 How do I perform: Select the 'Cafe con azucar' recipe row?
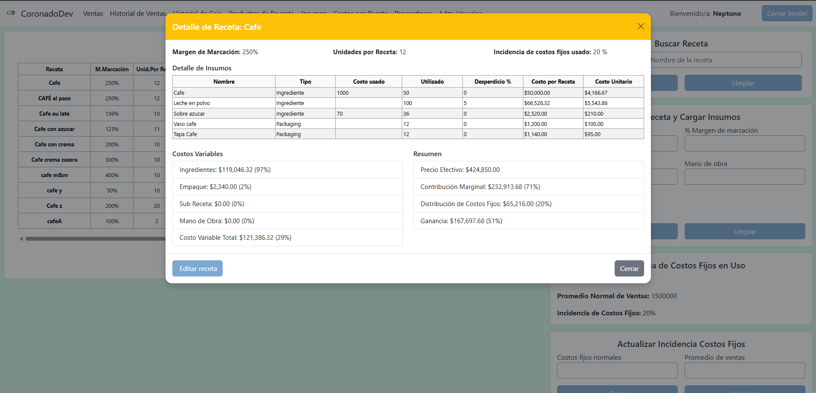click(x=92, y=129)
